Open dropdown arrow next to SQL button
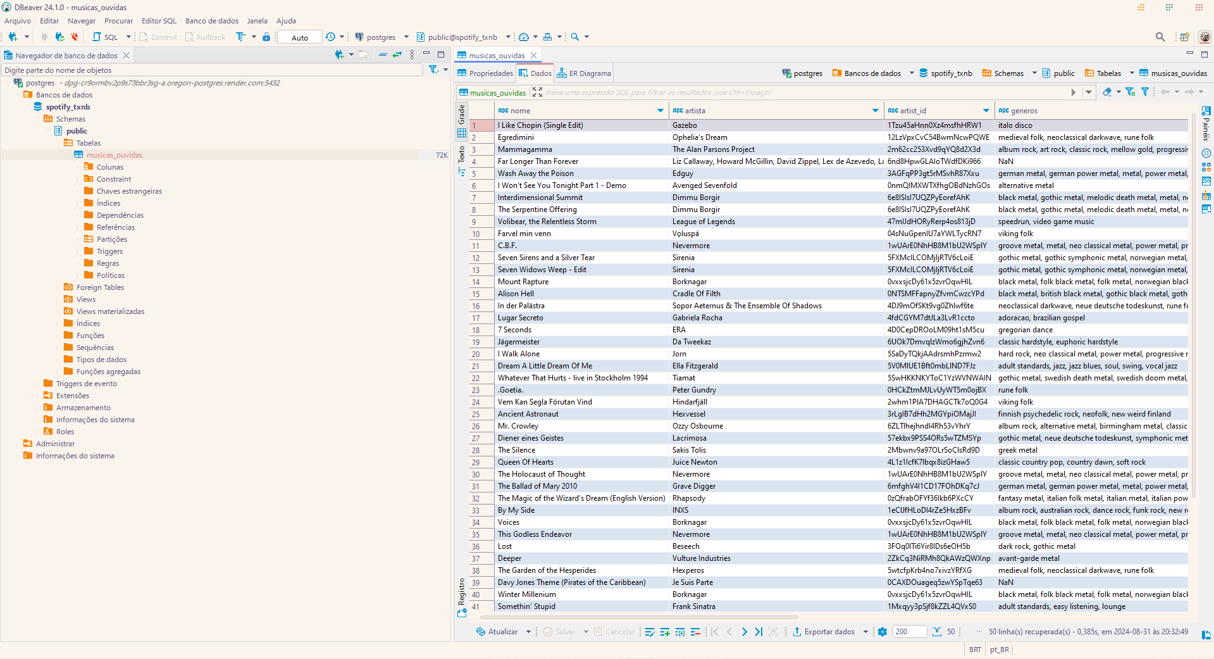The width and height of the screenshot is (1214, 659). [x=128, y=37]
